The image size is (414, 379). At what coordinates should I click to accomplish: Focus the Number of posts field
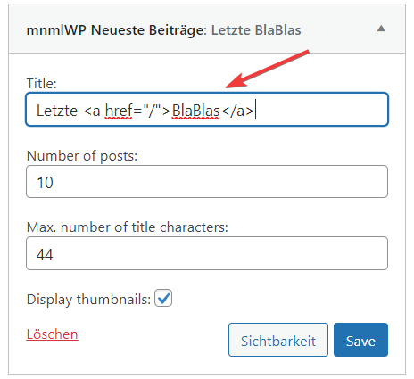(x=207, y=182)
